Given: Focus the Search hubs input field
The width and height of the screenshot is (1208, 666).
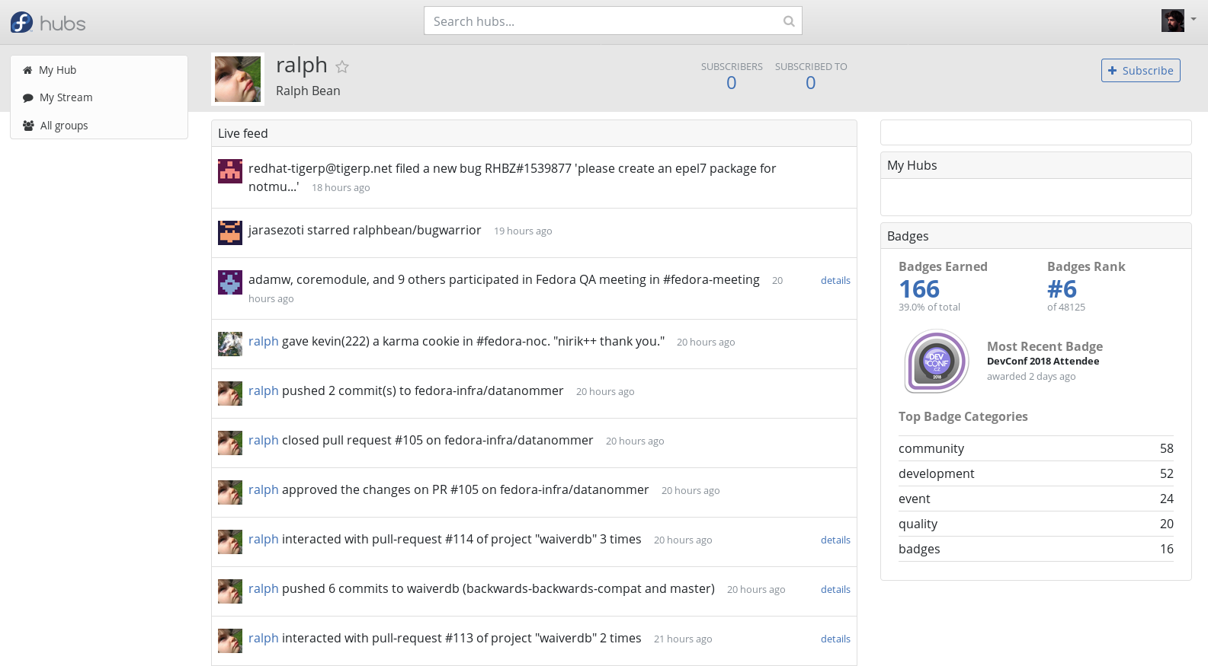Looking at the screenshot, I should 613,21.
